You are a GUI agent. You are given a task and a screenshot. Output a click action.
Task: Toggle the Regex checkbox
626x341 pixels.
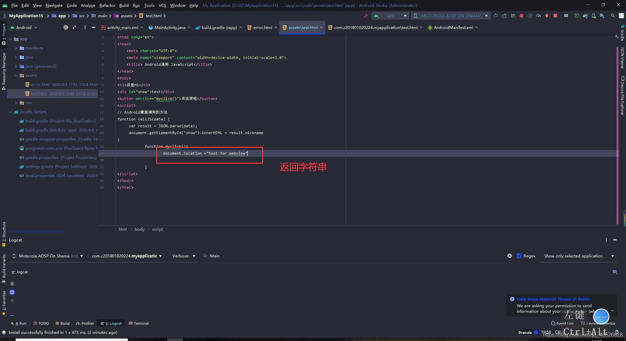[519, 256]
